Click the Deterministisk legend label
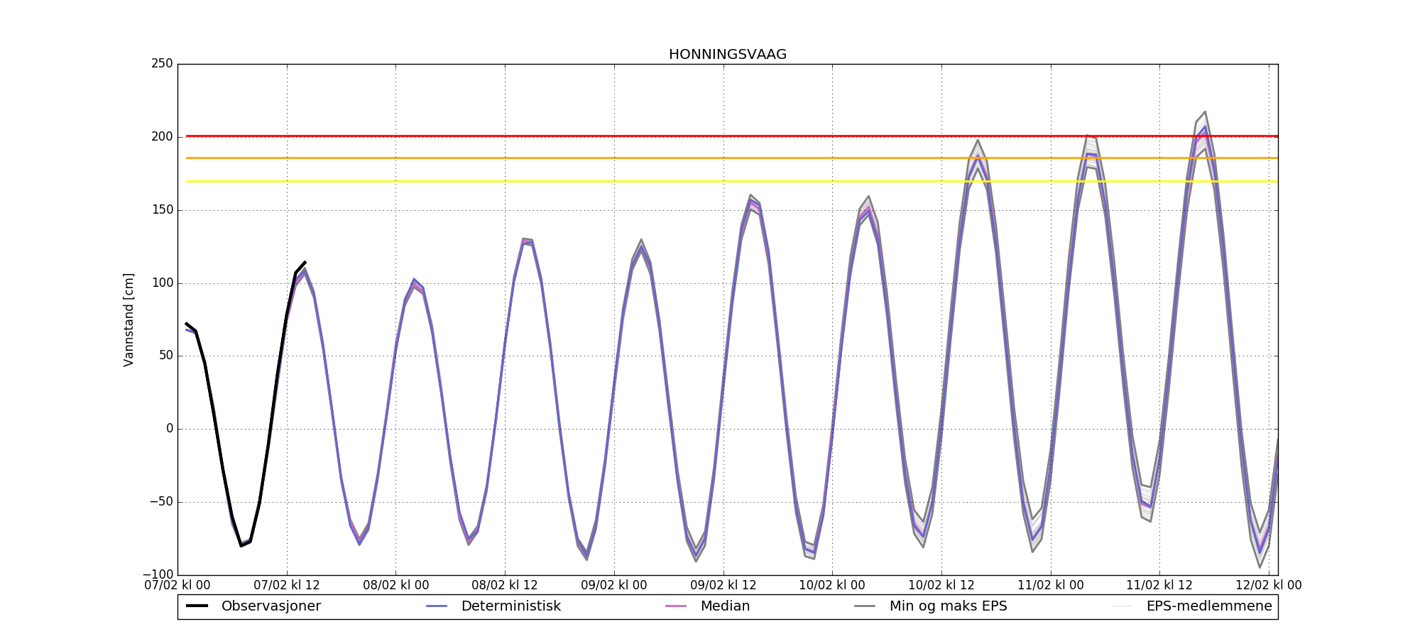Viewport: 1420px width, 639px height. tap(510, 606)
